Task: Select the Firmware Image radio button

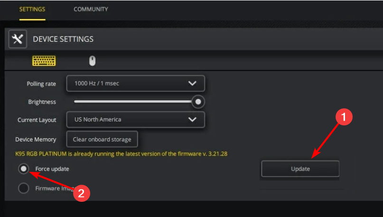Action: [24, 188]
